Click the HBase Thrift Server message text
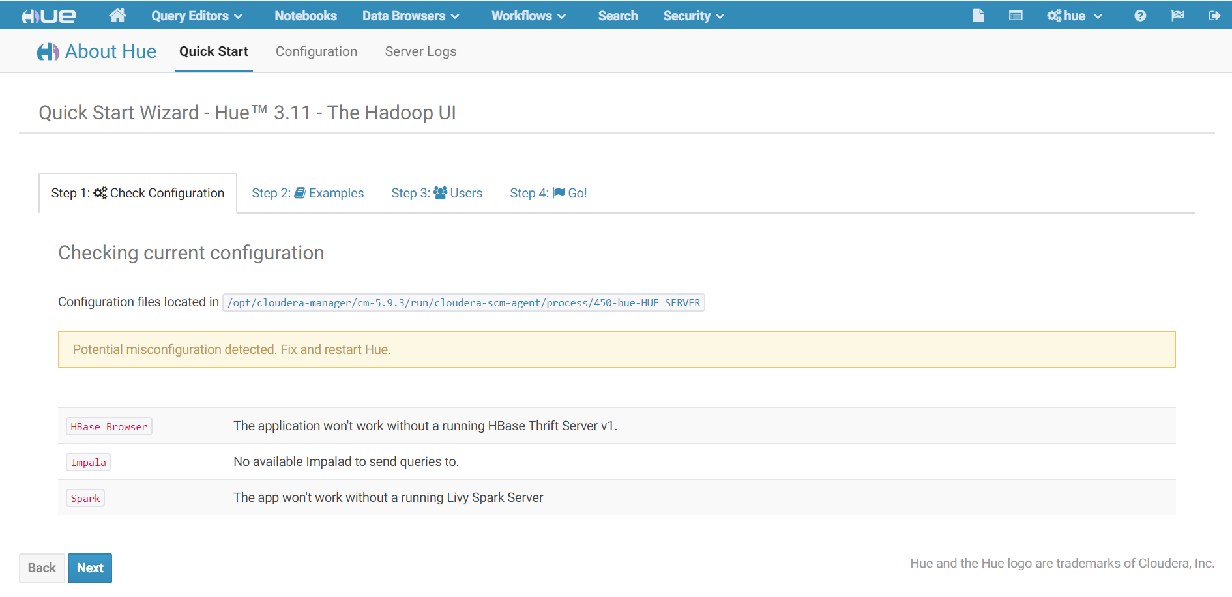Viewport: 1232px width, 597px height. click(x=425, y=426)
